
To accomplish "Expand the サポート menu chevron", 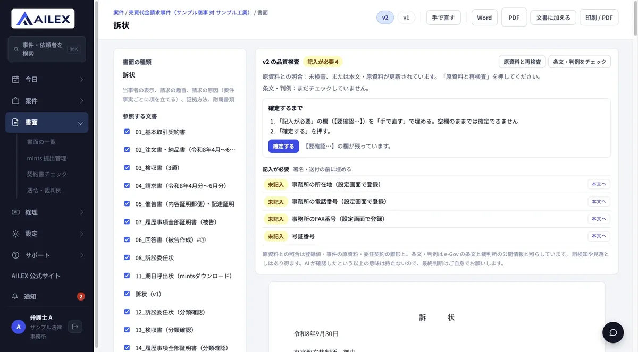I will tap(81, 255).
